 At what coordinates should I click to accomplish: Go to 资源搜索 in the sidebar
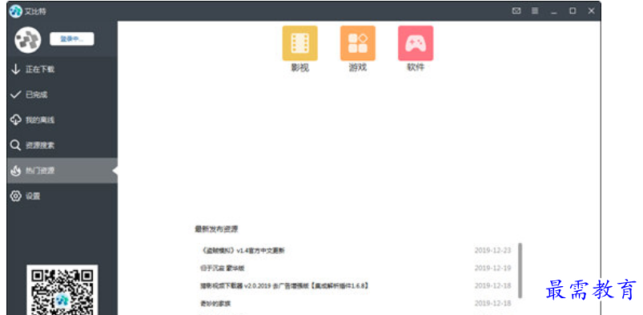(x=62, y=145)
